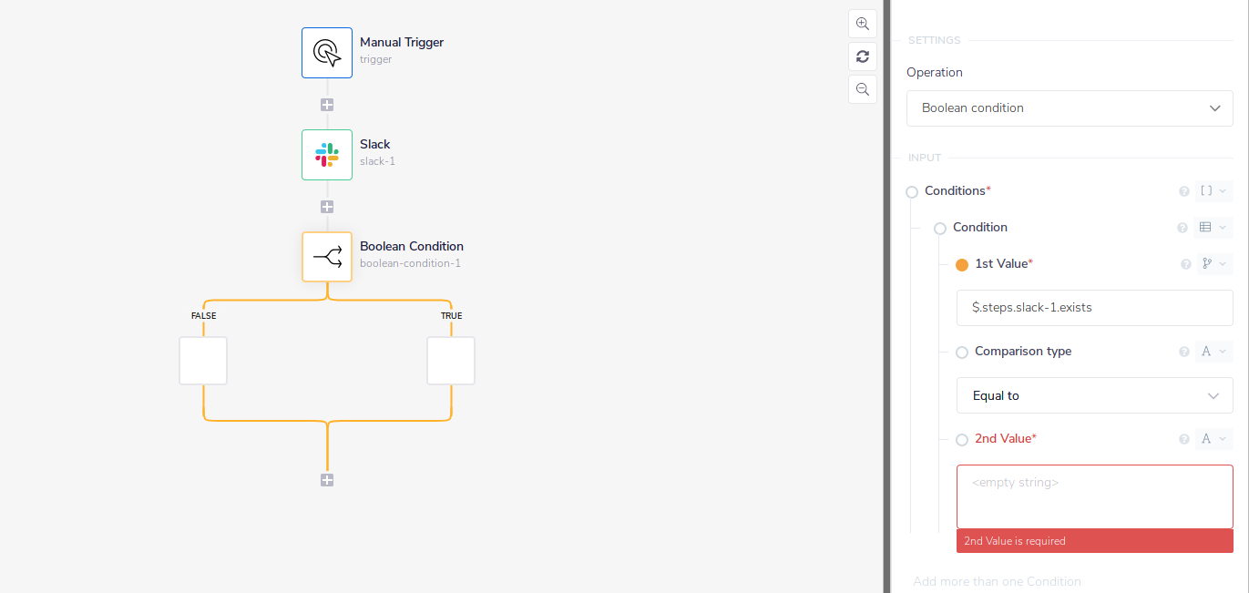Add step between Slack and Boolean Condition
Viewport: 1249px width, 593px height.
point(327,207)
